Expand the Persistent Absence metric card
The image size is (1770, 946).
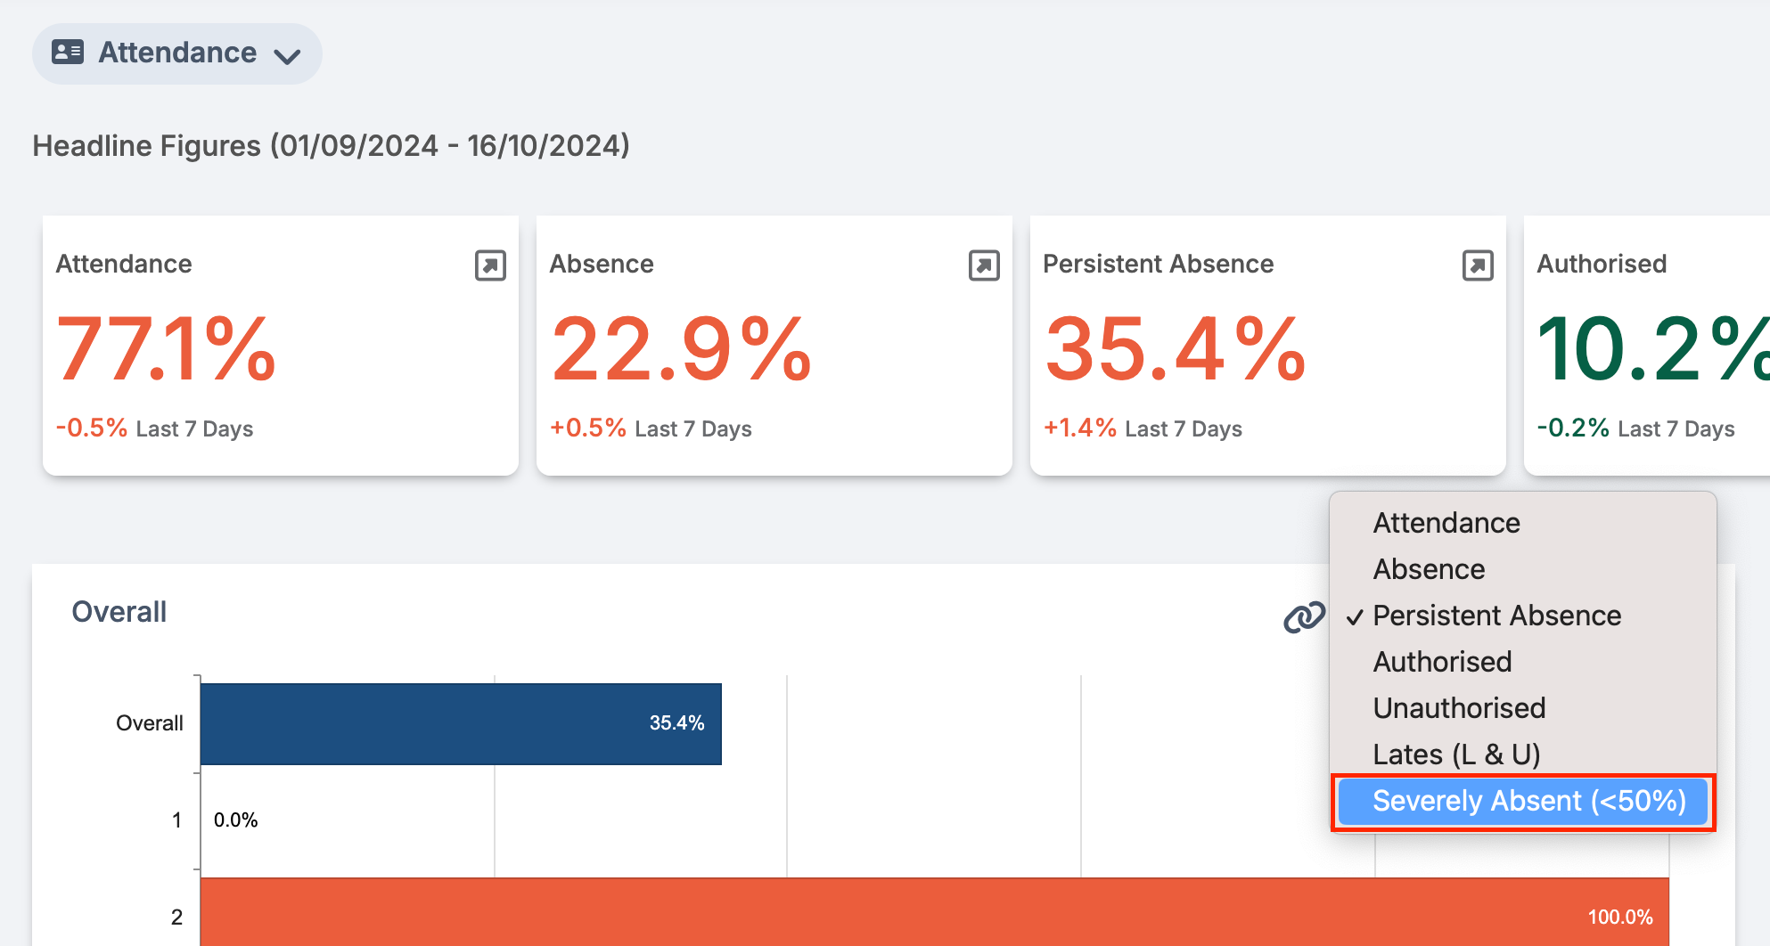pyautogui.click(x=1477, y=265)
